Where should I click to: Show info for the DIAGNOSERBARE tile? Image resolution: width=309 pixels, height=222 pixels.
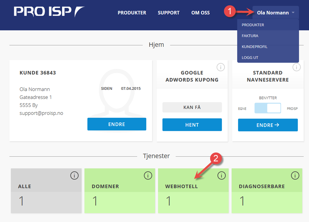coord(295,175)
